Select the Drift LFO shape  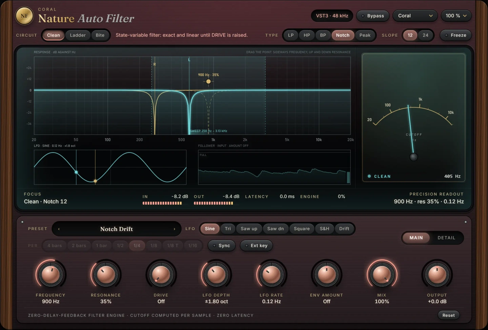pyautogui.click(x=344, y=229)
